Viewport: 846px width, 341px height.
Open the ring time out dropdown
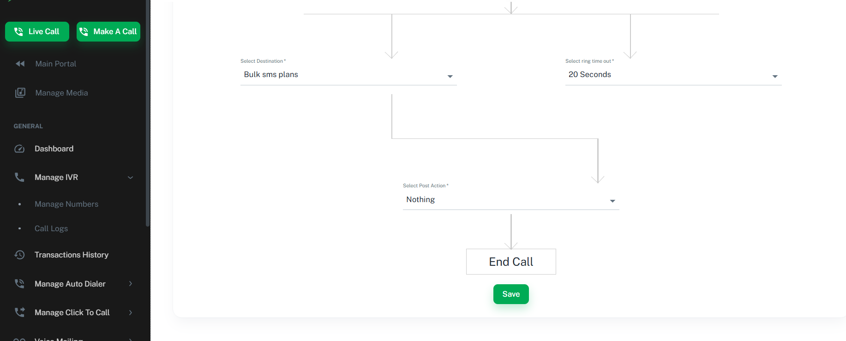pos(673,75)
